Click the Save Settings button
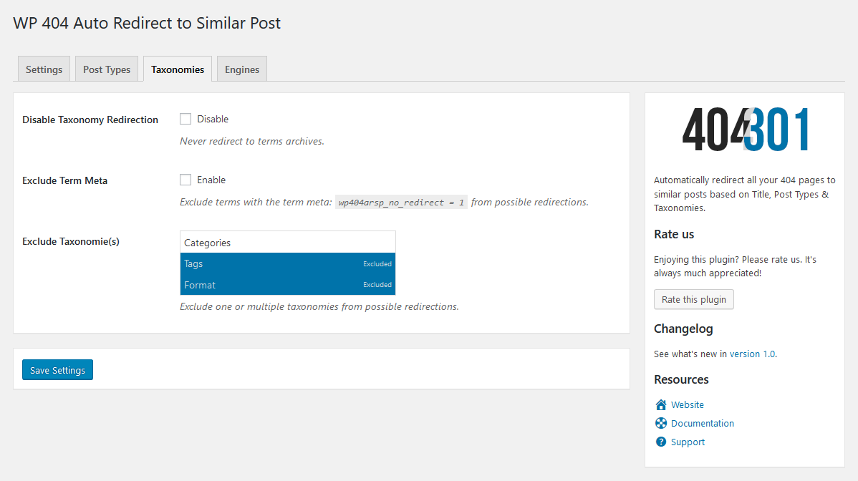 pyautogui.click(x=57, y=370)
